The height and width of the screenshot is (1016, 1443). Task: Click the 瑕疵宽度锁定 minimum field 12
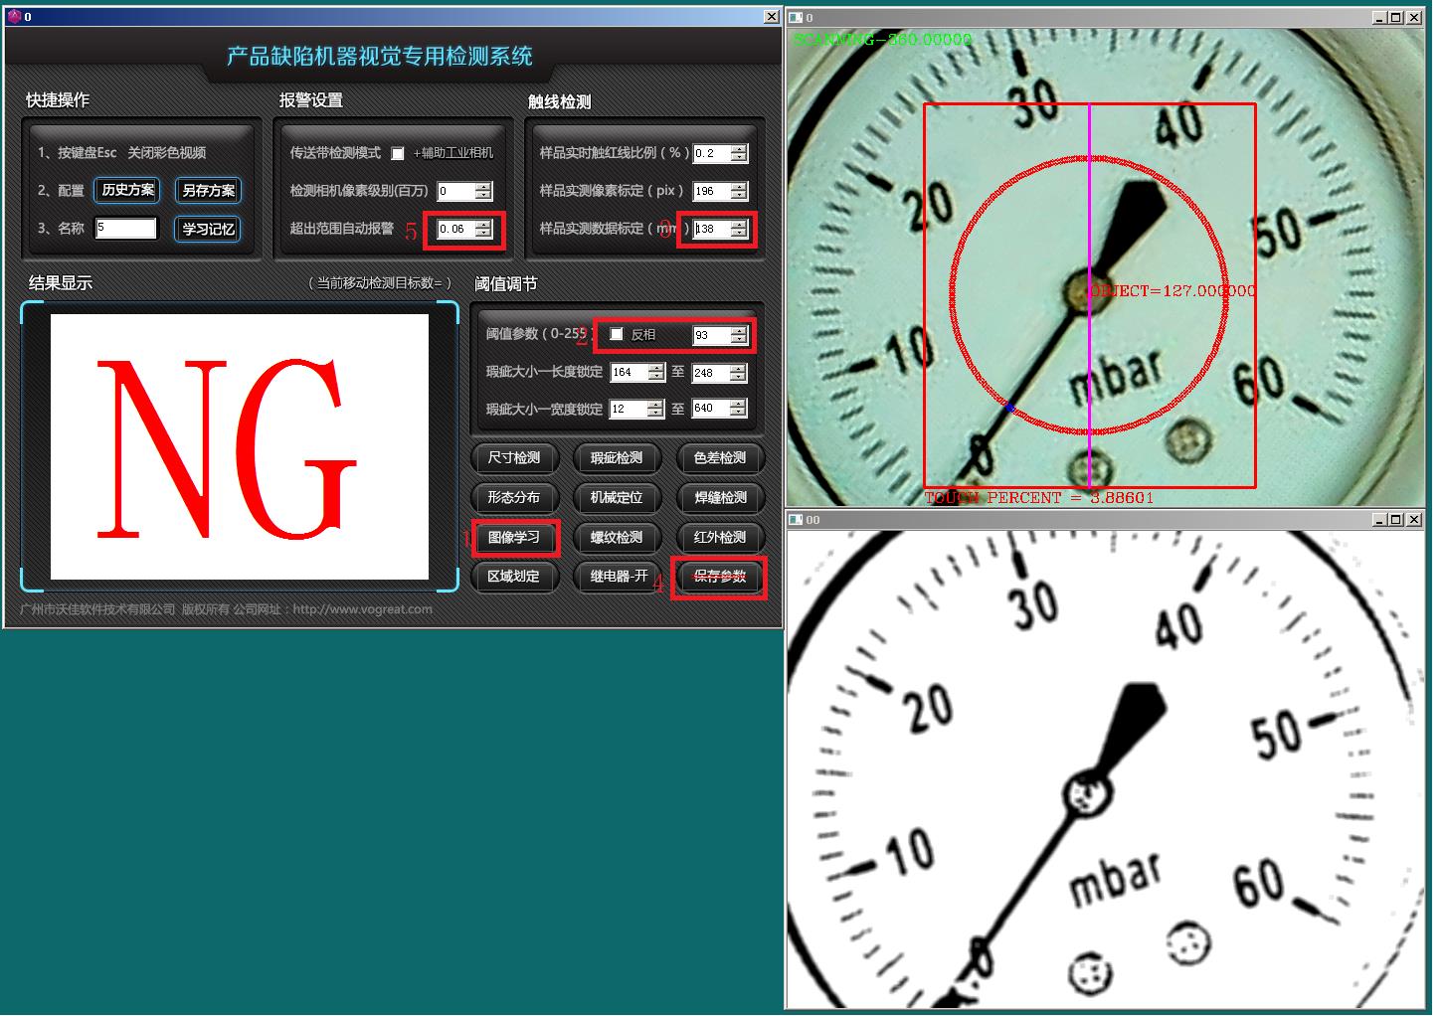tap(629, 409)
